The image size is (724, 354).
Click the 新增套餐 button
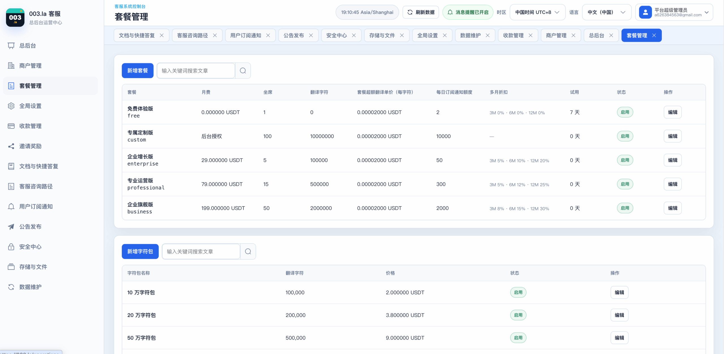[138, 71]
